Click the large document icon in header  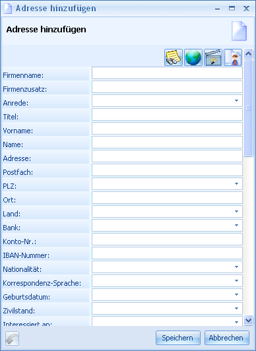coord(239,31)
